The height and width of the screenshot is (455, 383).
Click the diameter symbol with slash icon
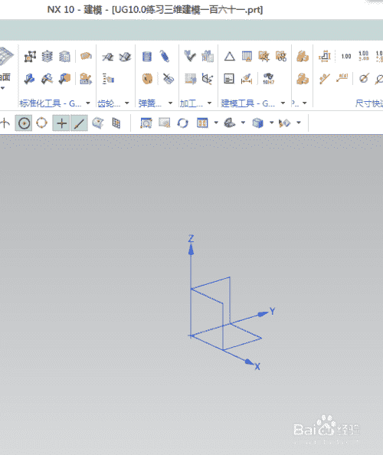364,79
